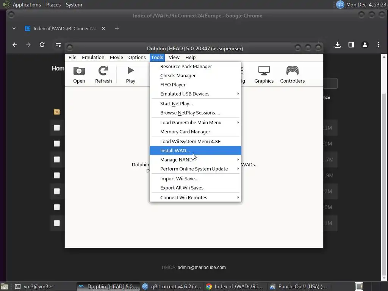Click the show desktop icon in bottom panel
388x291 pixels.
pos(4,286)
